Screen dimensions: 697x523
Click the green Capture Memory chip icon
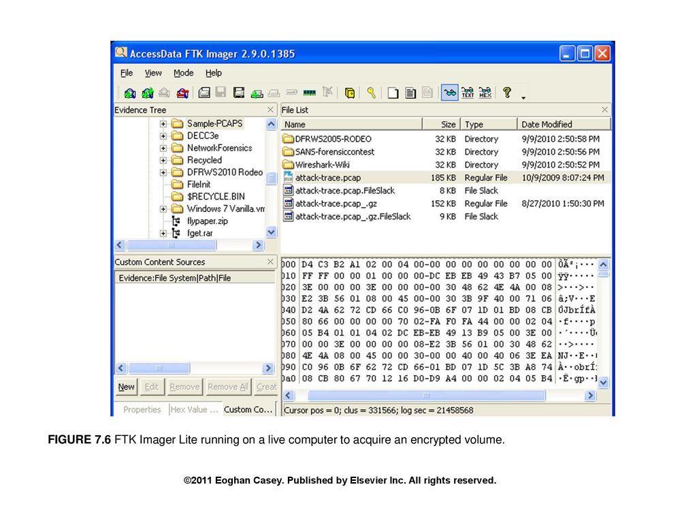[310, 93]
